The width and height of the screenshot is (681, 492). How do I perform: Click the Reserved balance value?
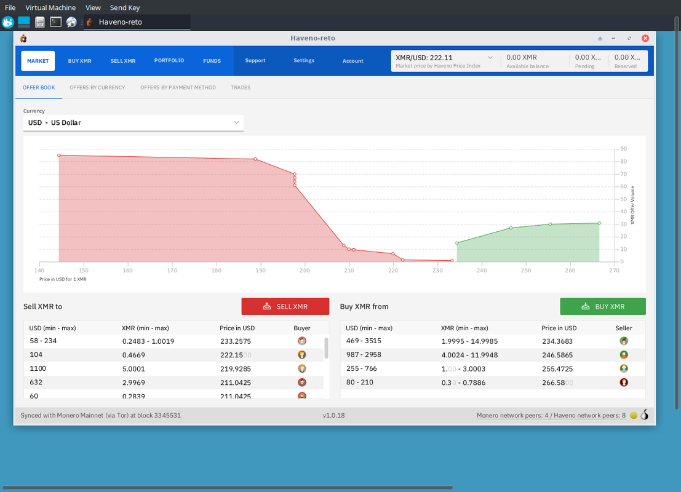point(627,57)
